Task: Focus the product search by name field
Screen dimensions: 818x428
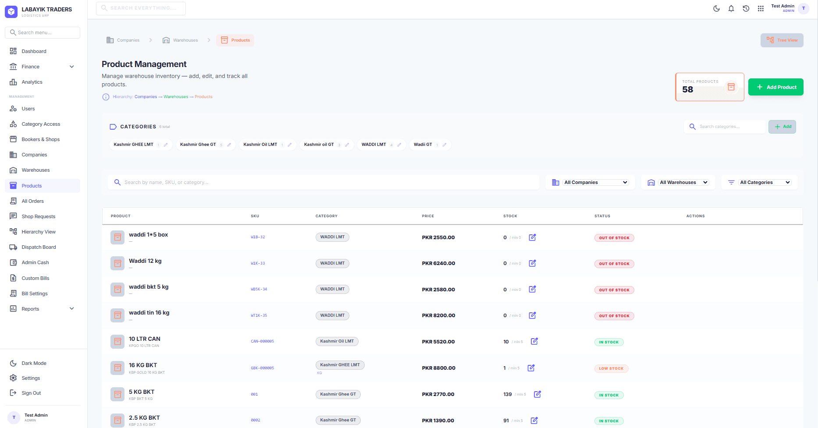Action: (324, 182)
